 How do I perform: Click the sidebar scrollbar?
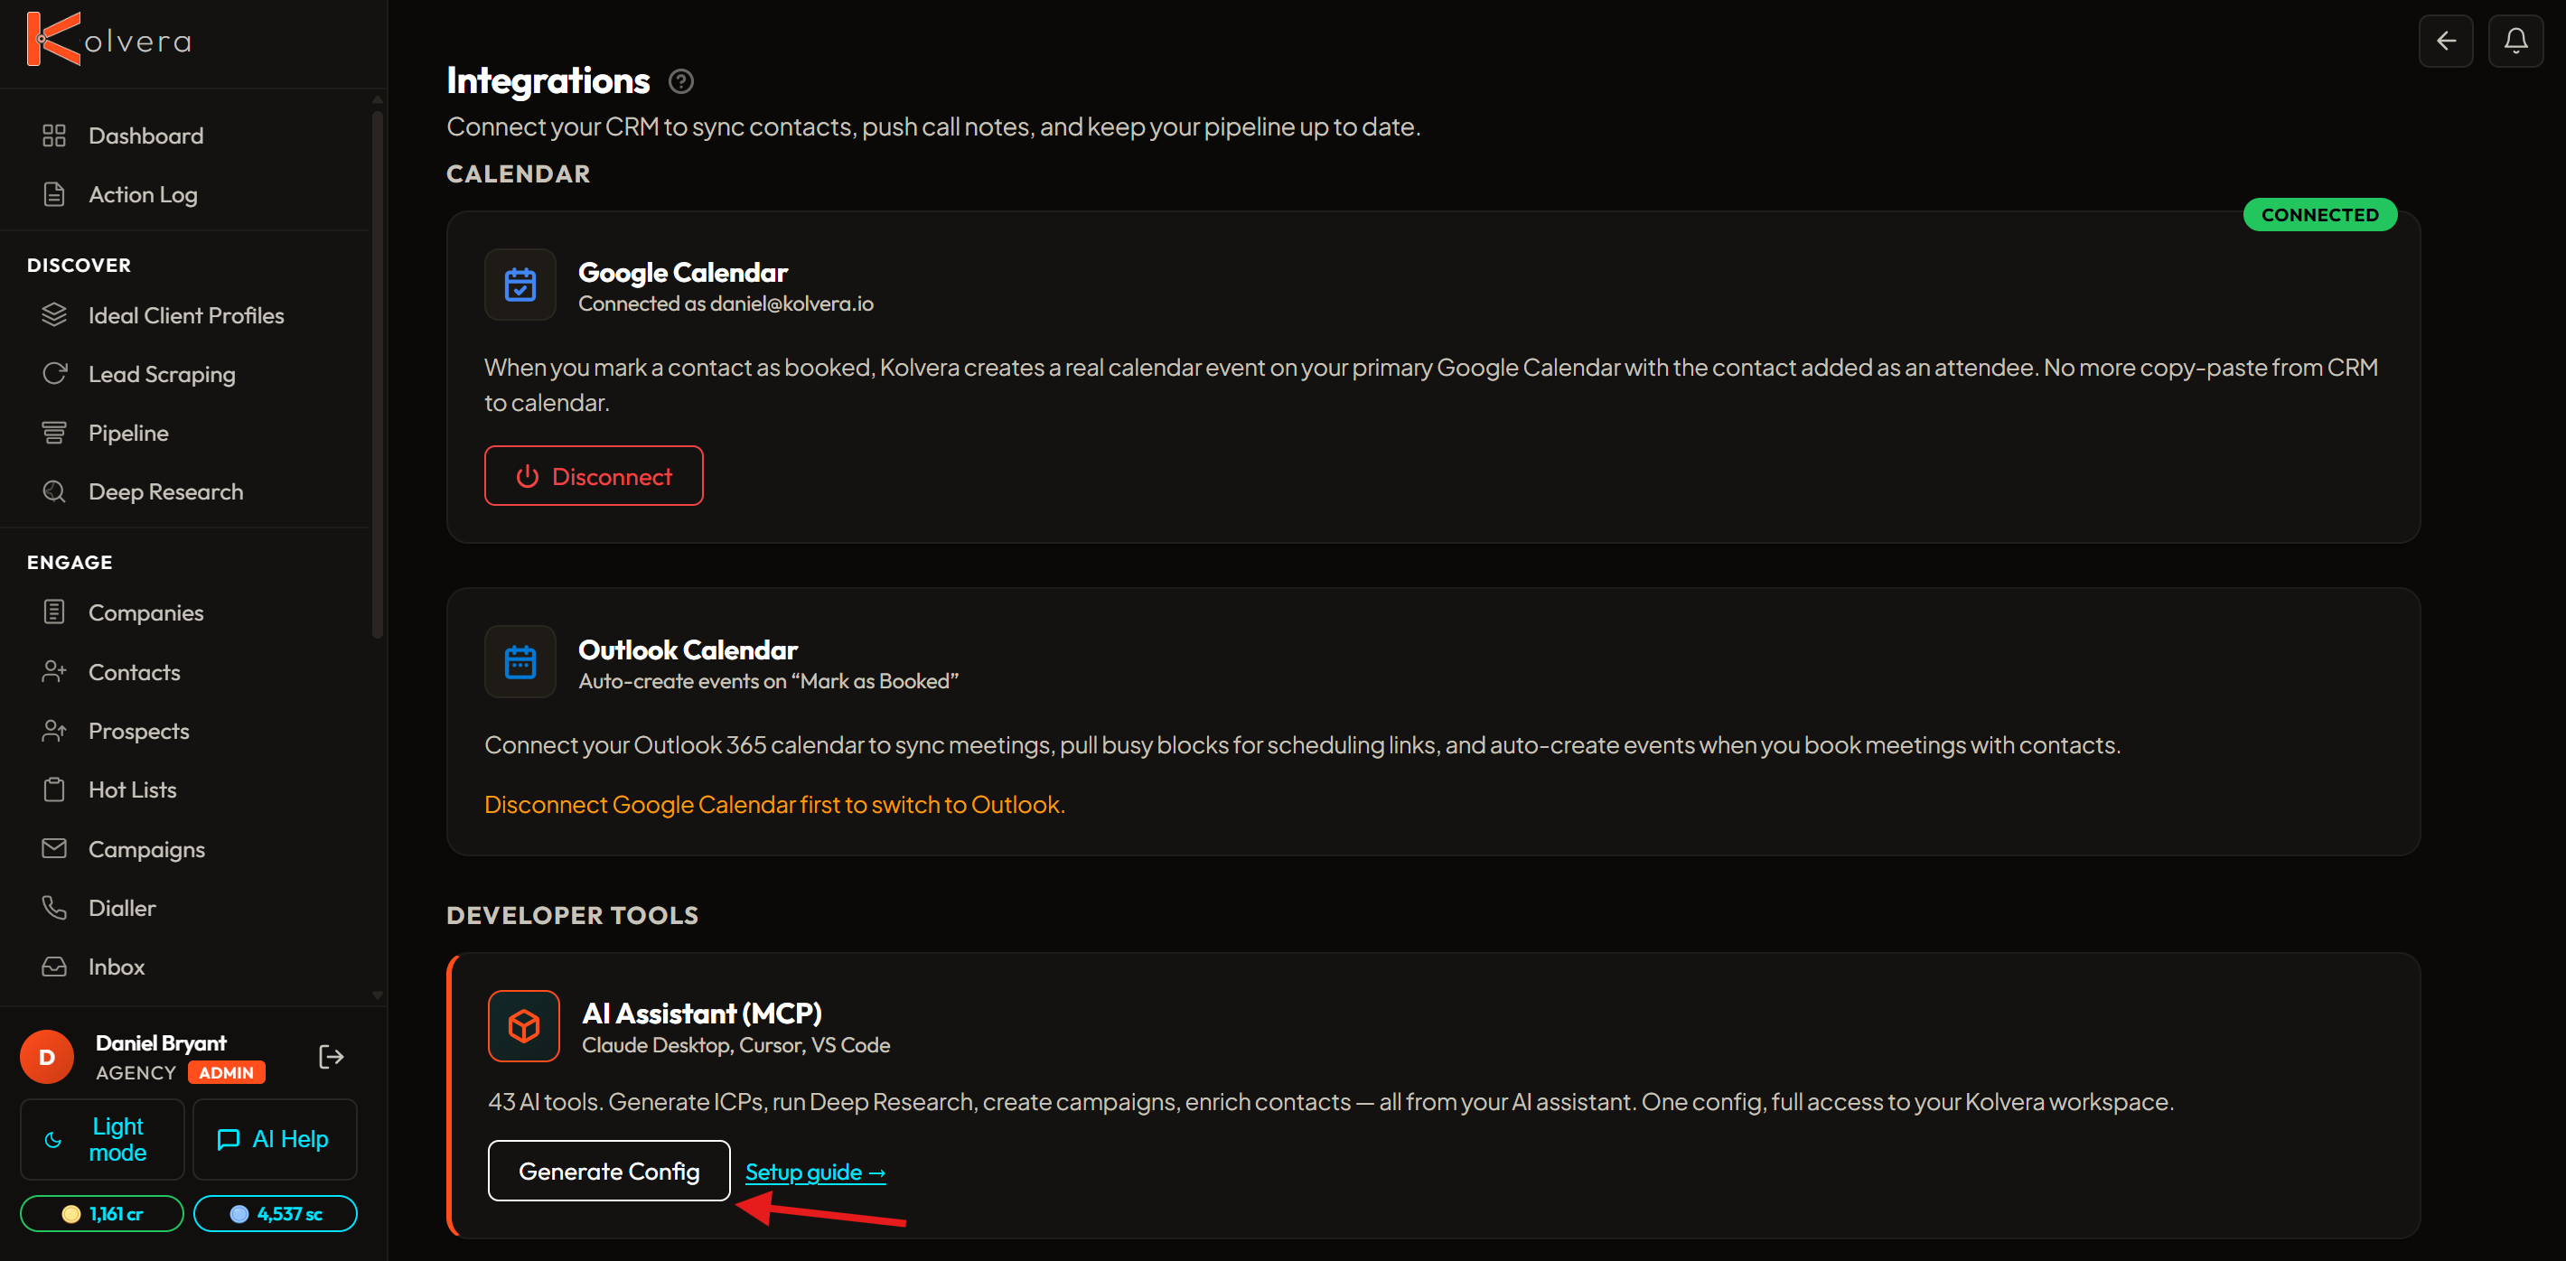(x=378, y=374)
